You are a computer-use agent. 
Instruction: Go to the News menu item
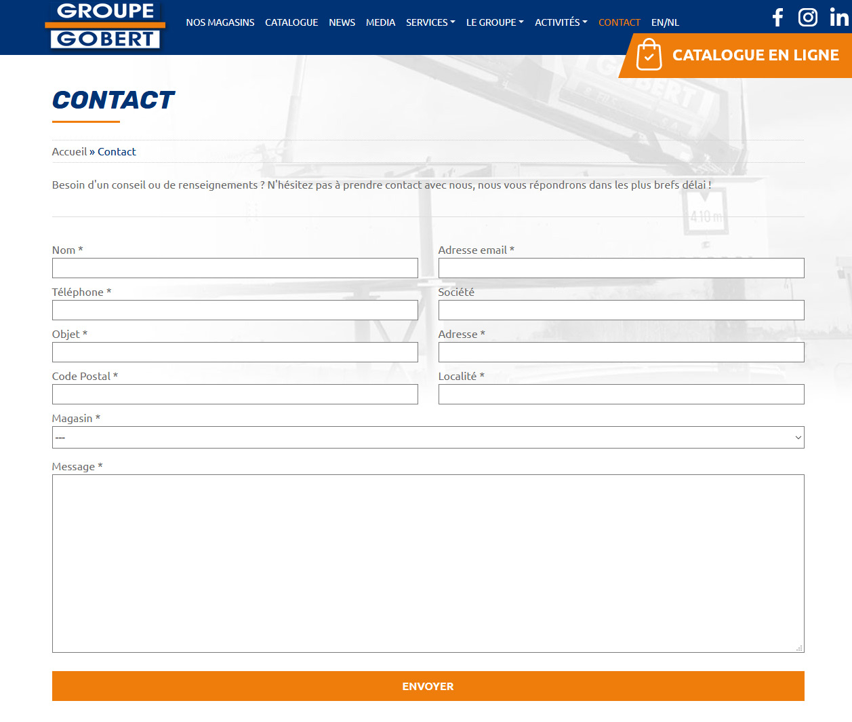coord(342,22)
